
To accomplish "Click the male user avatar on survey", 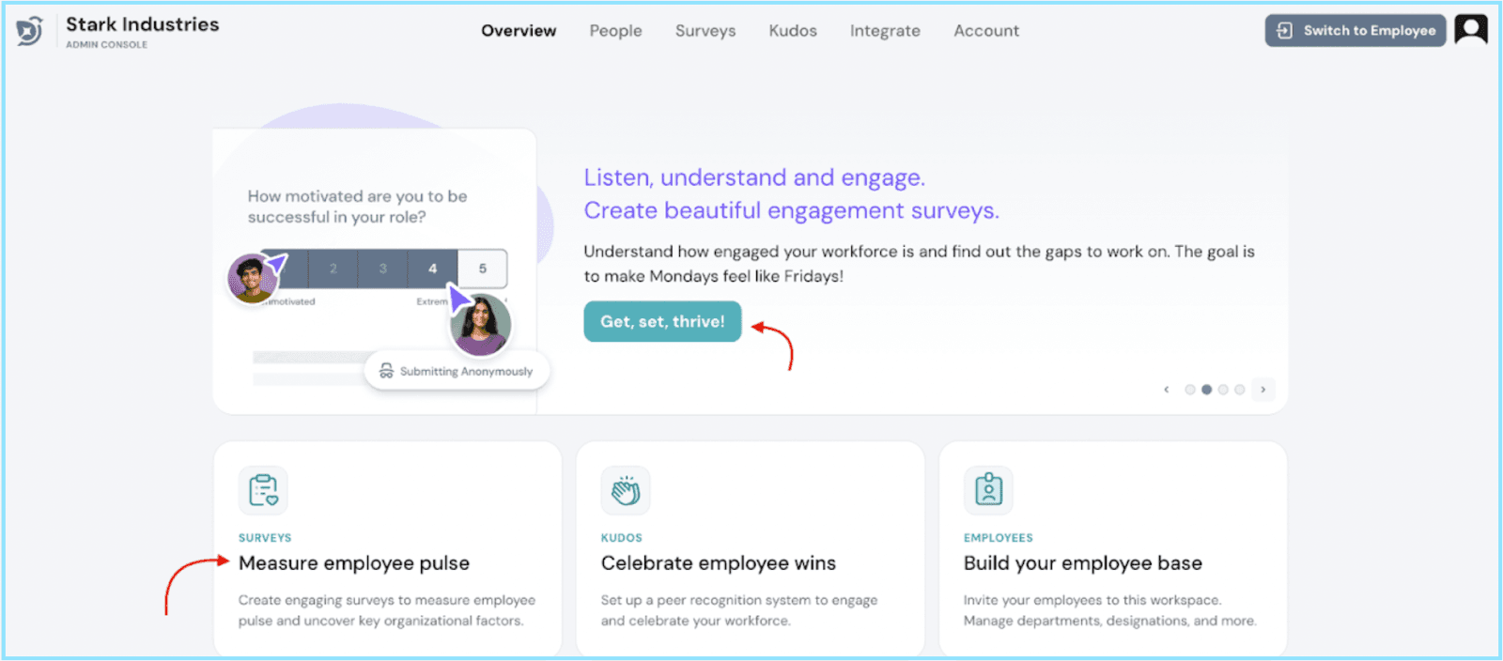I will tap(250, 278).
